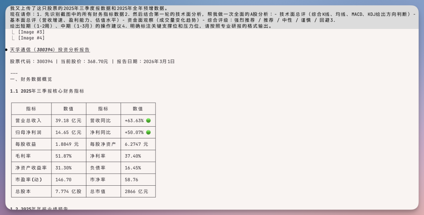Click the 31.30% value cell
424x215 pixels.
tap(69, 168)
